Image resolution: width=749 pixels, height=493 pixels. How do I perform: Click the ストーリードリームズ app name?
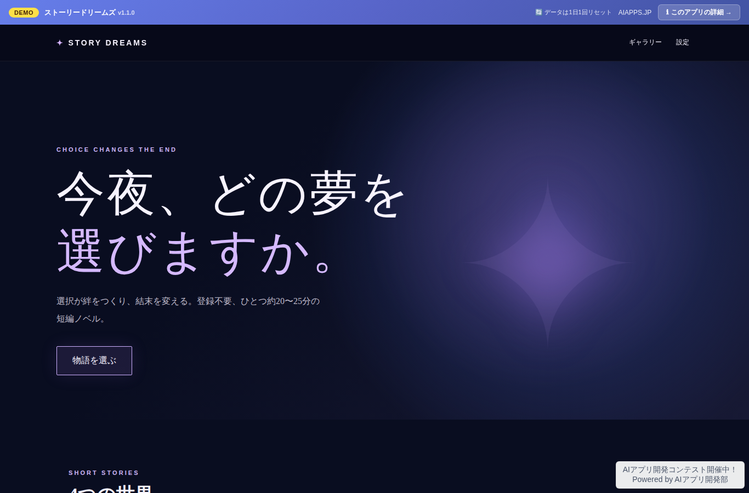(x=80, y=13)
